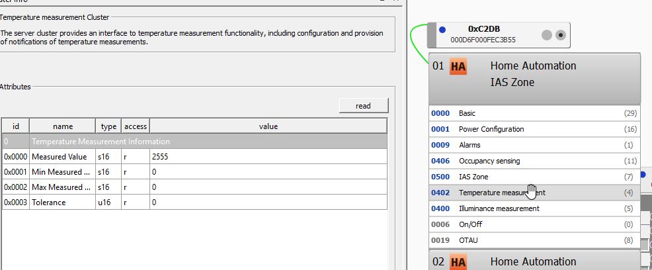Select the Max Measured attribute row
The image size is (652, 270).
194,187
